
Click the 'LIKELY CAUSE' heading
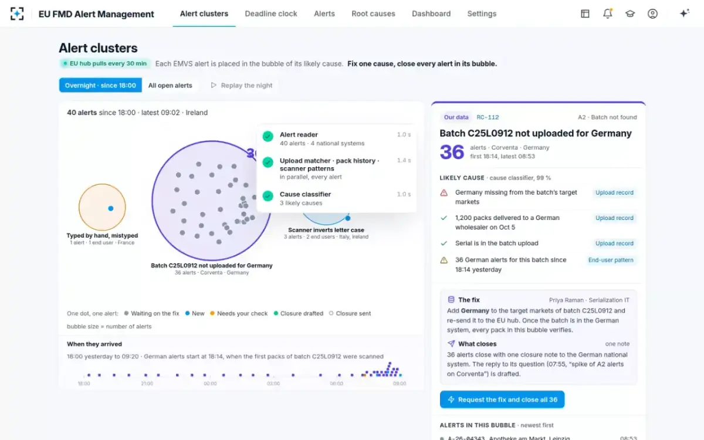coord(462,178)
